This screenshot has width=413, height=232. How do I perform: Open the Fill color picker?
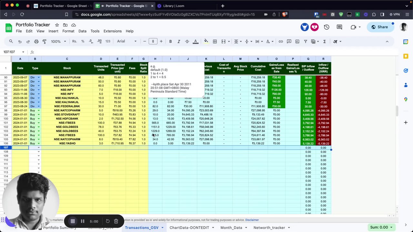pyautogui.click(x=206, y=41)
